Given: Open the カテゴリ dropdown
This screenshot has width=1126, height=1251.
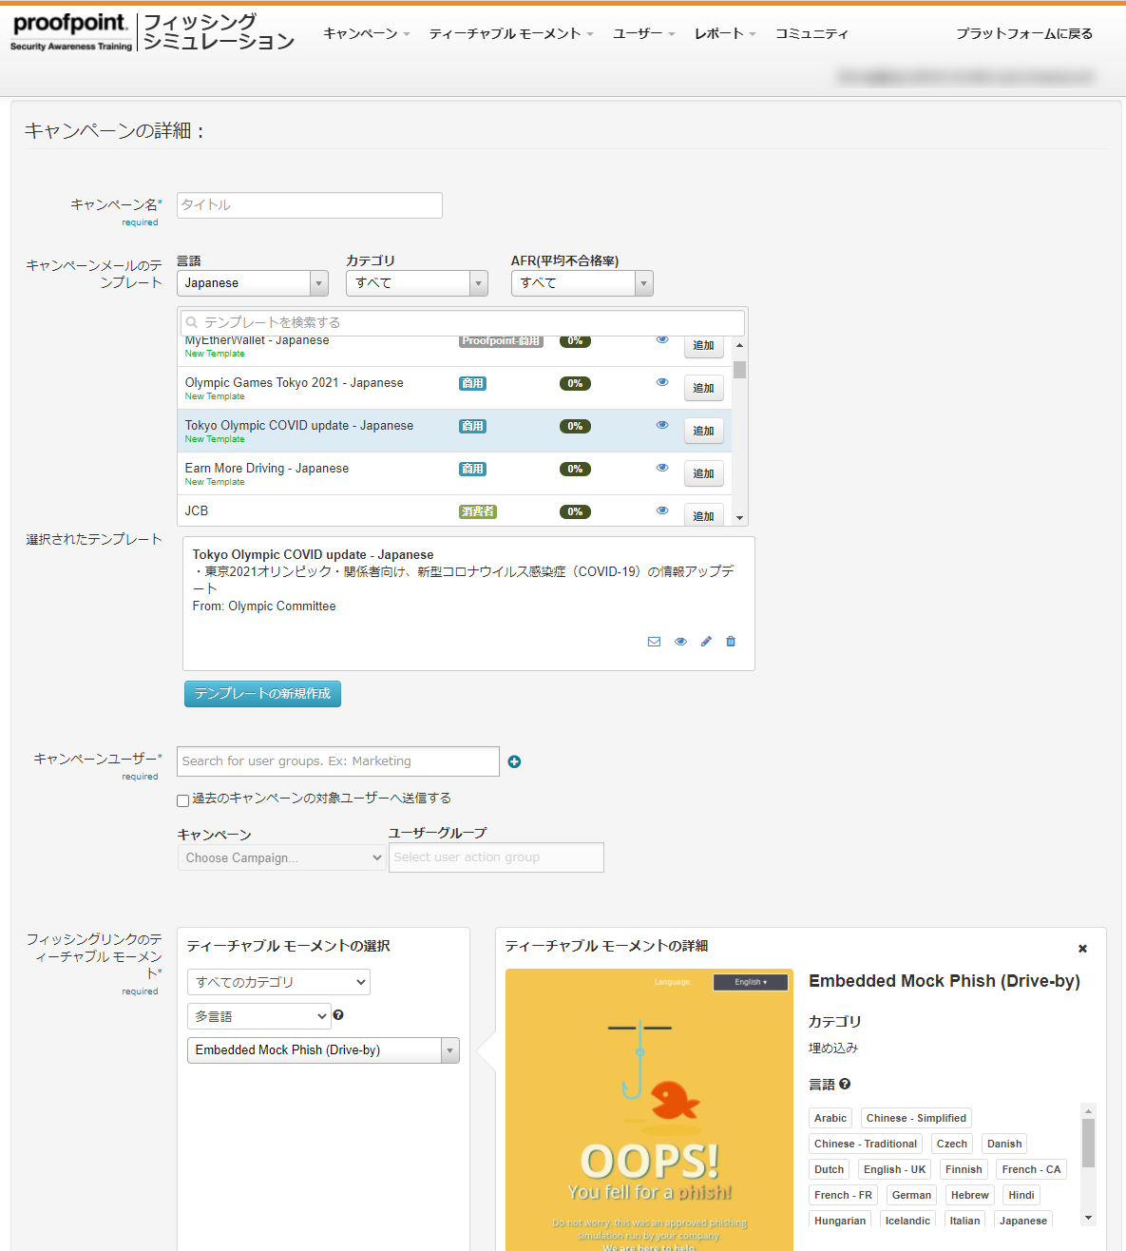Looking at the screenshot, I should coord(417,283).
